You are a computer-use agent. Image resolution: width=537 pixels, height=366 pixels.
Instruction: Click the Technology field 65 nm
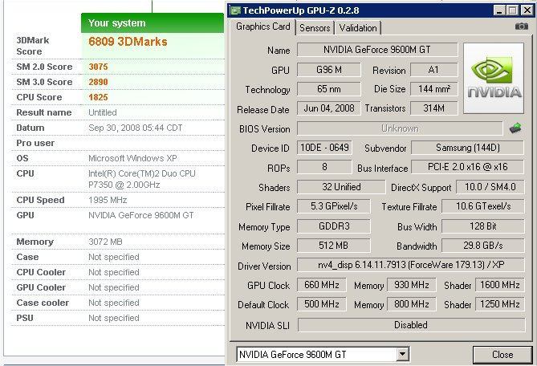329,89
